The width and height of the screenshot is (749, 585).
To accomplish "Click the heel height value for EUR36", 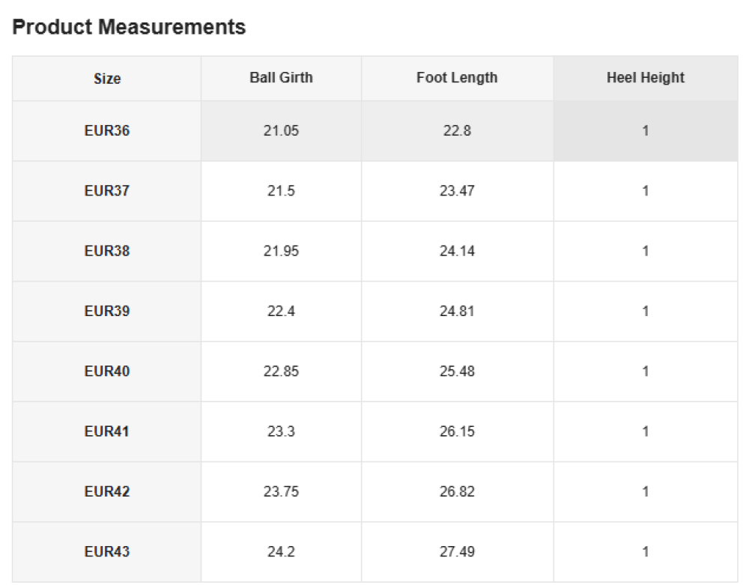I will (645, 131).
